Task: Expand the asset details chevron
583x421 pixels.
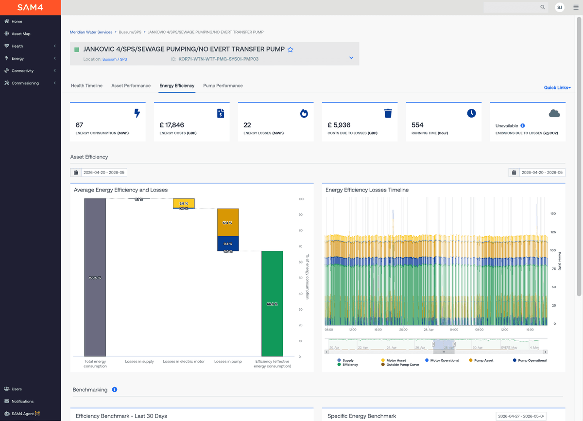Action: click(x=351, y=58)
